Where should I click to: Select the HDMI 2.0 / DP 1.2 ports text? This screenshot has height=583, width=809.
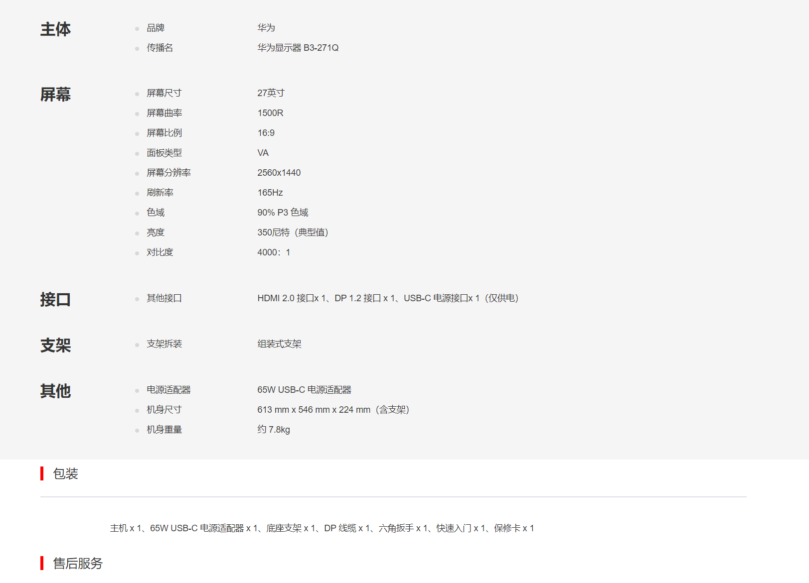[x=389, y=298]
